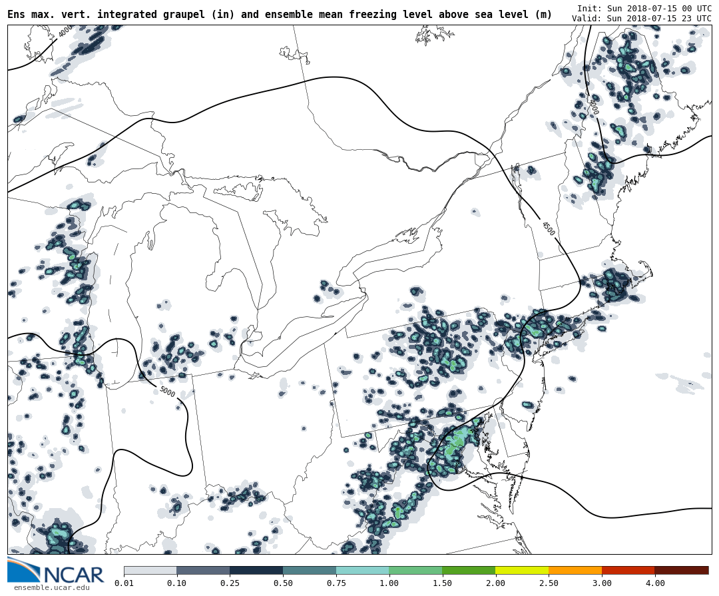Viewport: 719px width, 596px height.
Task: Click the 1.50 colorbar tick label
Action: (x=442, y=583)
